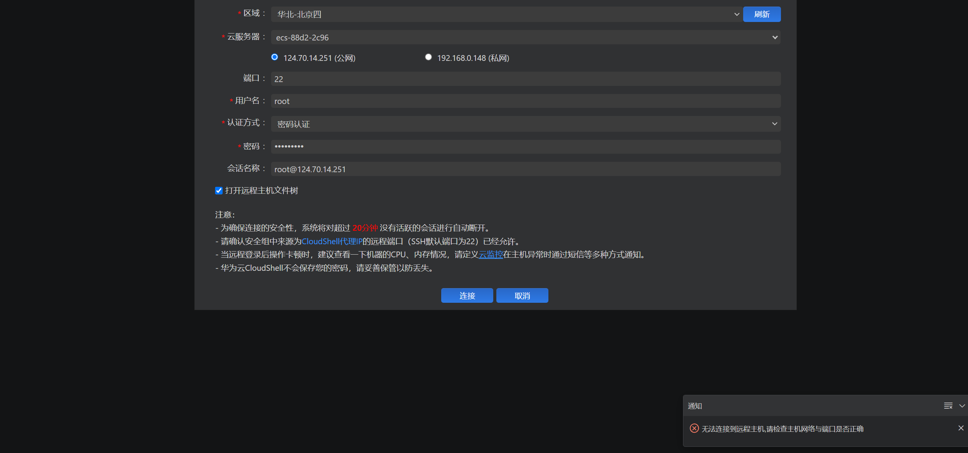This screenshot has height=453, width=968.
Task: Click the password input field
Action: (525, 146)
